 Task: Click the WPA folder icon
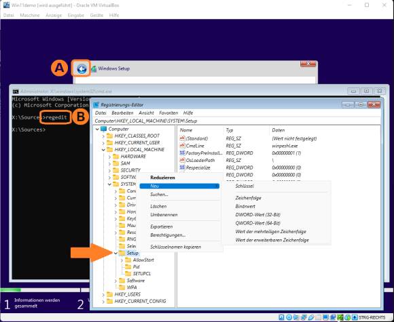click(122, 287)
